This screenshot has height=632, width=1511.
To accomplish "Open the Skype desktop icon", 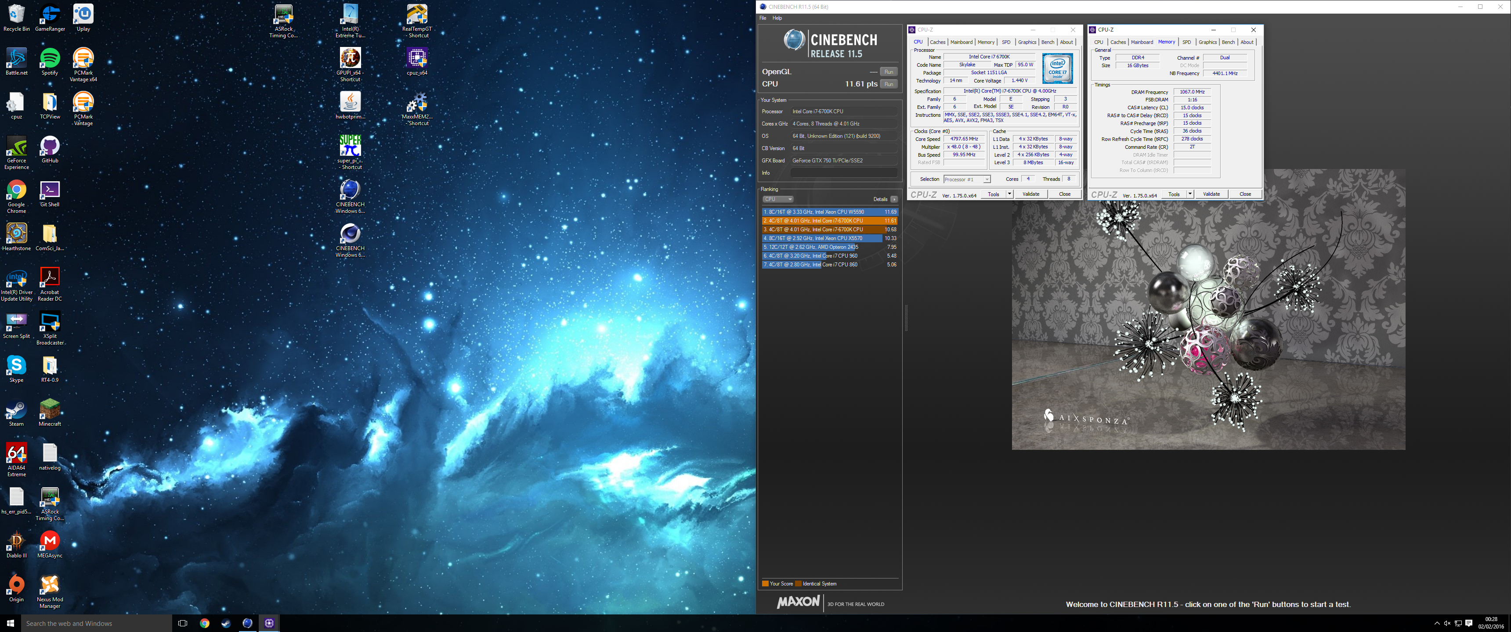I will [x=16, y=369].
